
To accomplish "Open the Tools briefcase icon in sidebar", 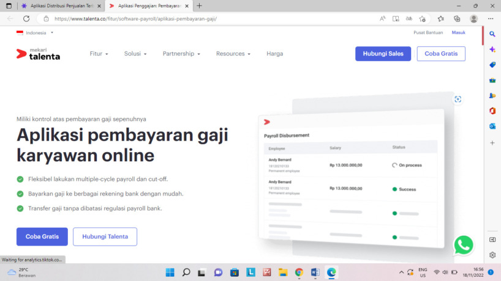I will click(x=492, y=80).
